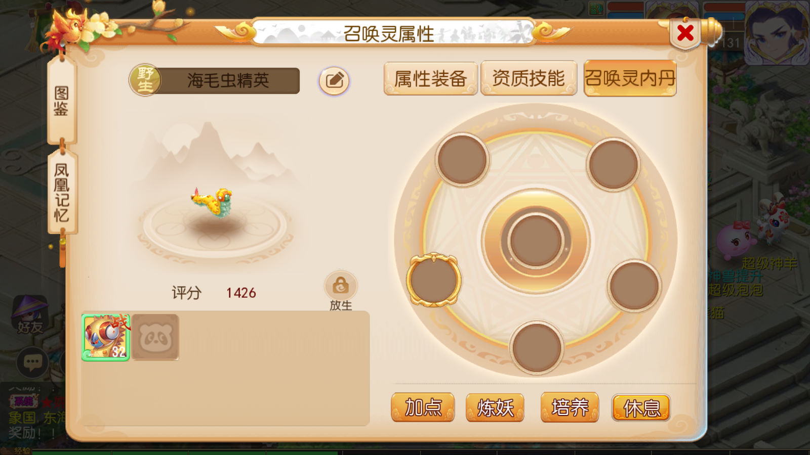Open the 召唤灵内丹 tab
This screenshot has height=455, width=810.
click(630, 78)
